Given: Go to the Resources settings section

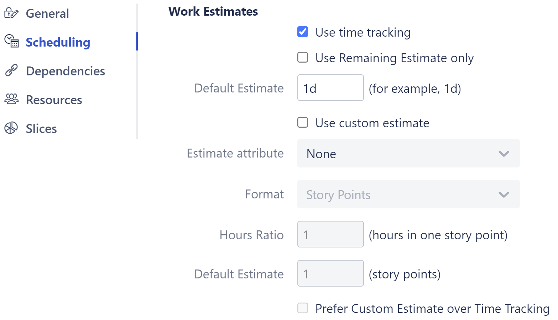Looking at the screenshot, I should coord(54,100).
